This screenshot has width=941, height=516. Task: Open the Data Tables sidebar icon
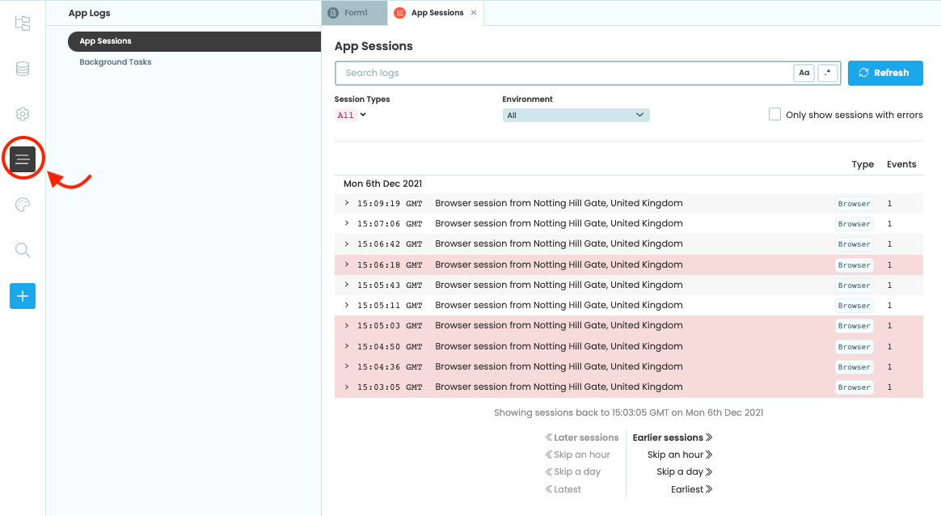(23, 69)
